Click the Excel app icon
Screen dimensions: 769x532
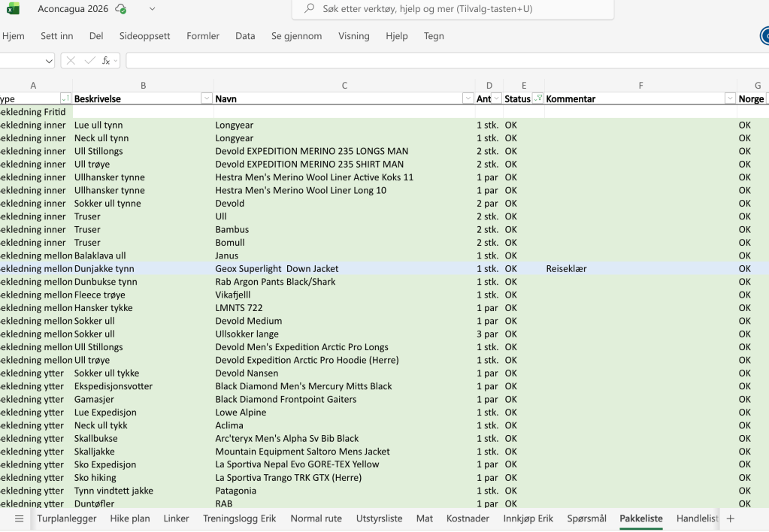coord(13,9)
